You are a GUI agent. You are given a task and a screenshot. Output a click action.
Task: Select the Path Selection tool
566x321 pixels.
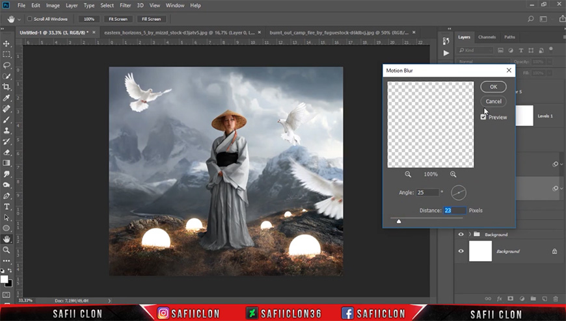[x=7, y=218]
